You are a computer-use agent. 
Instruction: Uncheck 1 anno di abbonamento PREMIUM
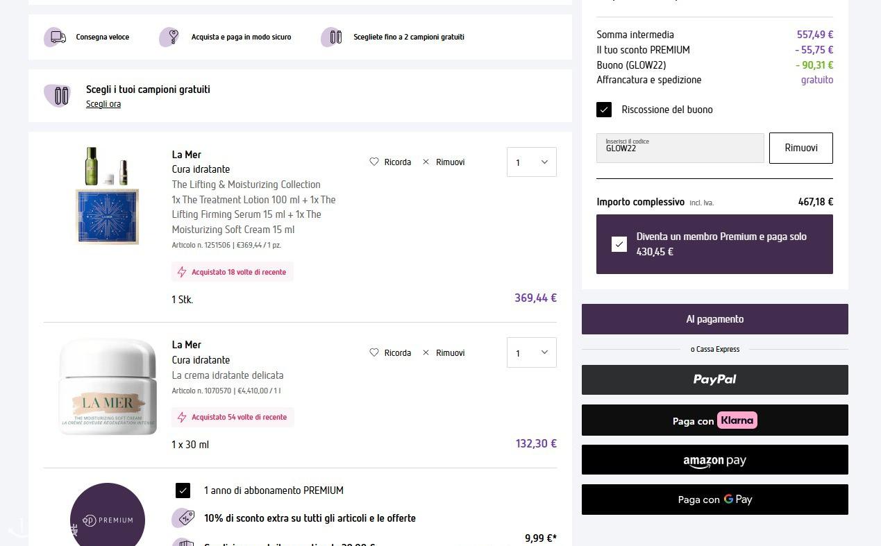pyautogui.click(x=183, y=490)
